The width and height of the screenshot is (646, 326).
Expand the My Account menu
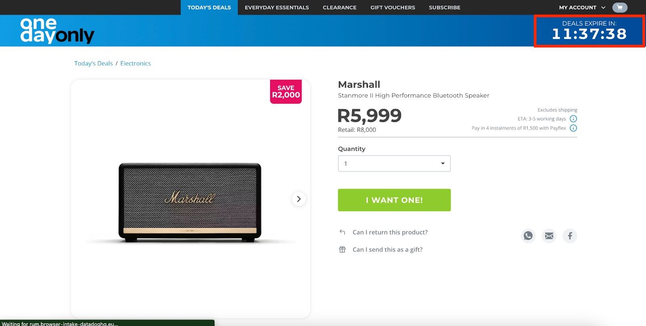click(582, 8)
